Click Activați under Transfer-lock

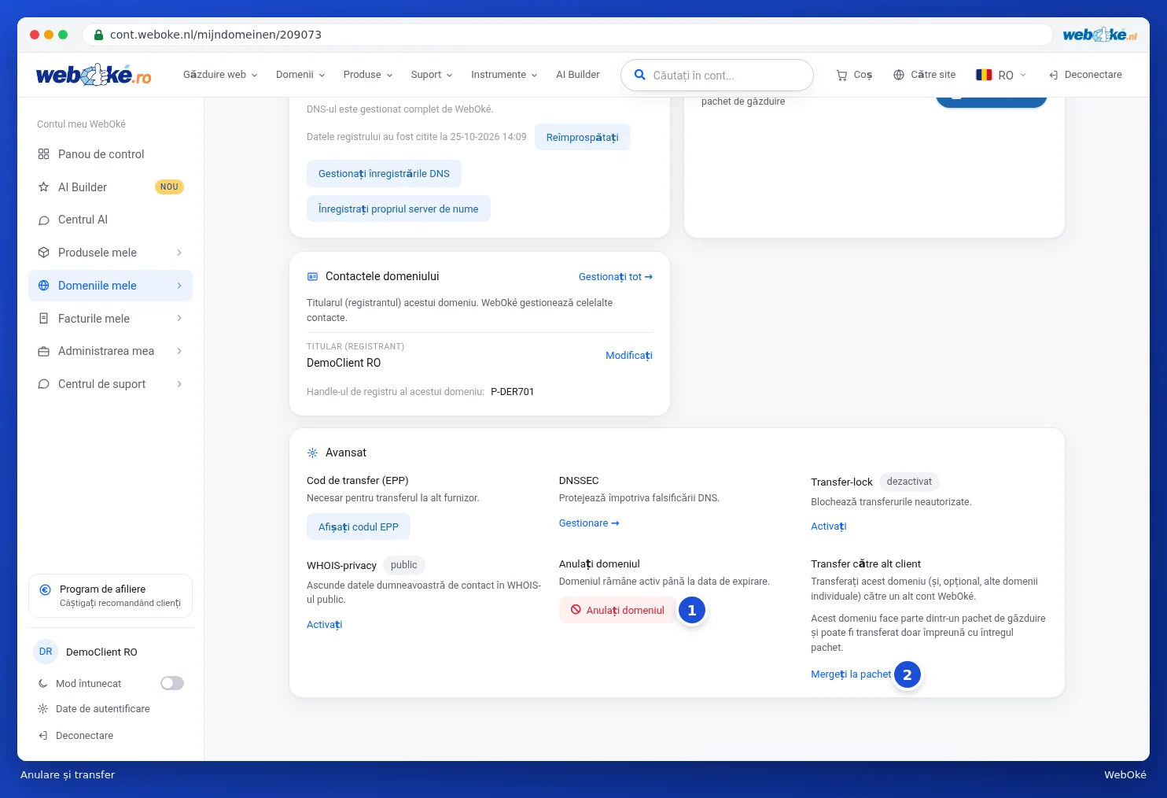coord(829,526)
